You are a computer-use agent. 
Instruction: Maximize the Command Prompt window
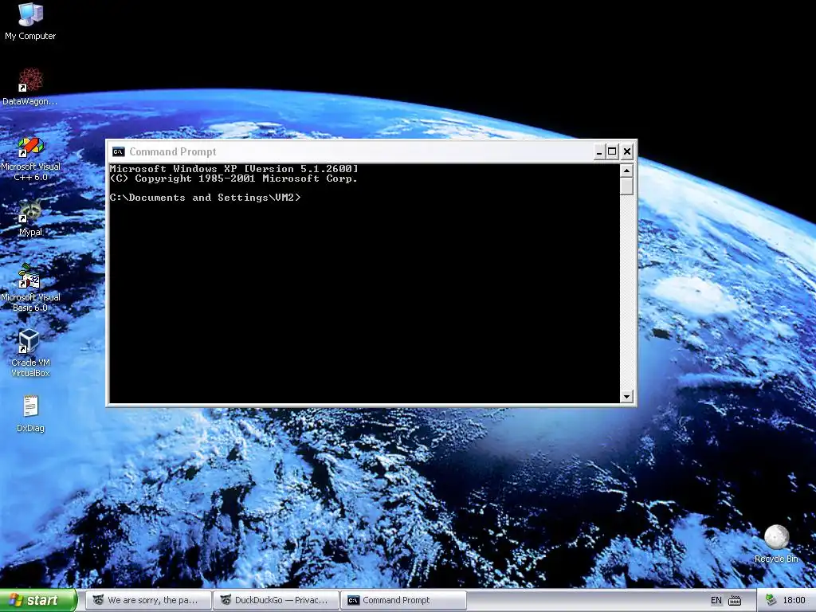613,151
